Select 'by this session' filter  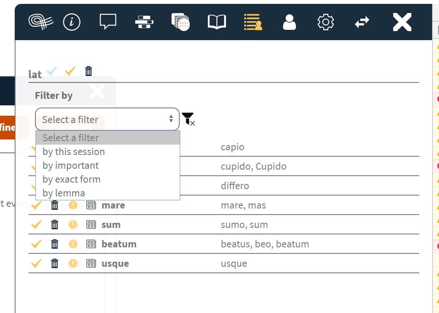click(73, 152)
